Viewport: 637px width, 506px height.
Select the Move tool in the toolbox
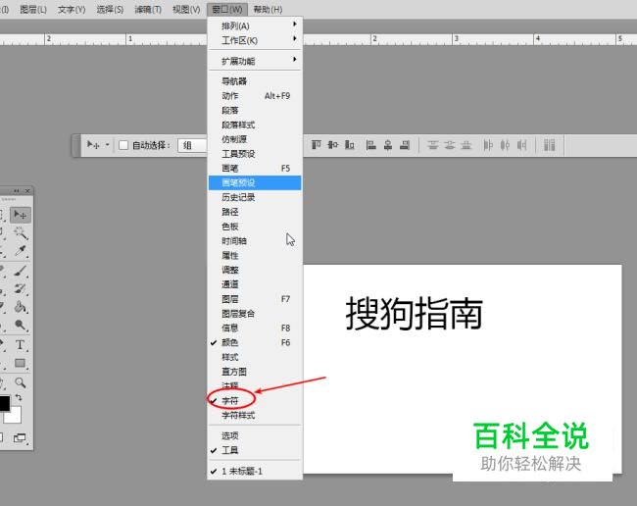[21, 215]
